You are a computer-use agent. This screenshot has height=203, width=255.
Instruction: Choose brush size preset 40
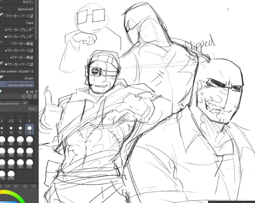11,141
